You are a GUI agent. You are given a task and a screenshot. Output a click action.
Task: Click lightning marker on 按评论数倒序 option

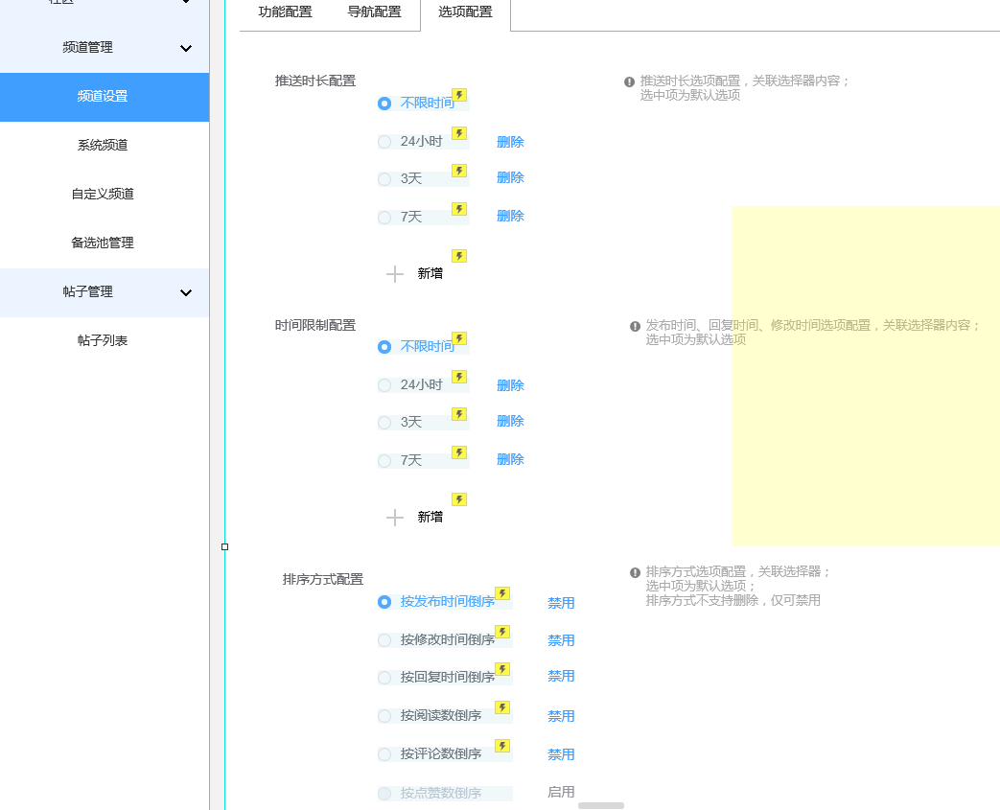click(502, 746)
